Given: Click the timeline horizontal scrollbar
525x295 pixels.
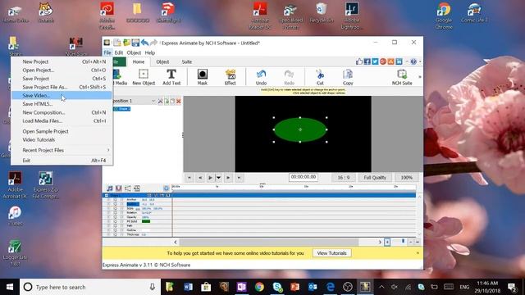Looking at the screenshot, I should point(269,242).
